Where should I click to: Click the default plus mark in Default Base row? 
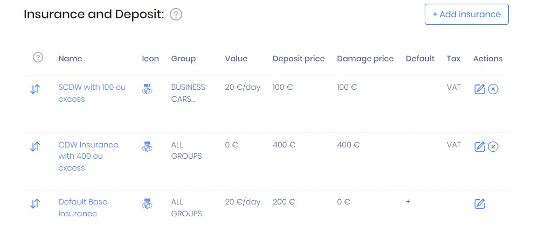click(x=408, y=201)
